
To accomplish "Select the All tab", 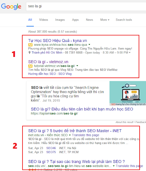I will pyautogui.click(x=30, y=20).
